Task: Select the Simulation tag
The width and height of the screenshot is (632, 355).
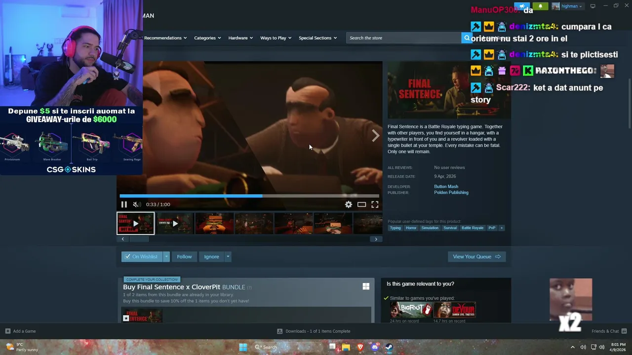Action: pyautogui.click(x=430, y=228)
